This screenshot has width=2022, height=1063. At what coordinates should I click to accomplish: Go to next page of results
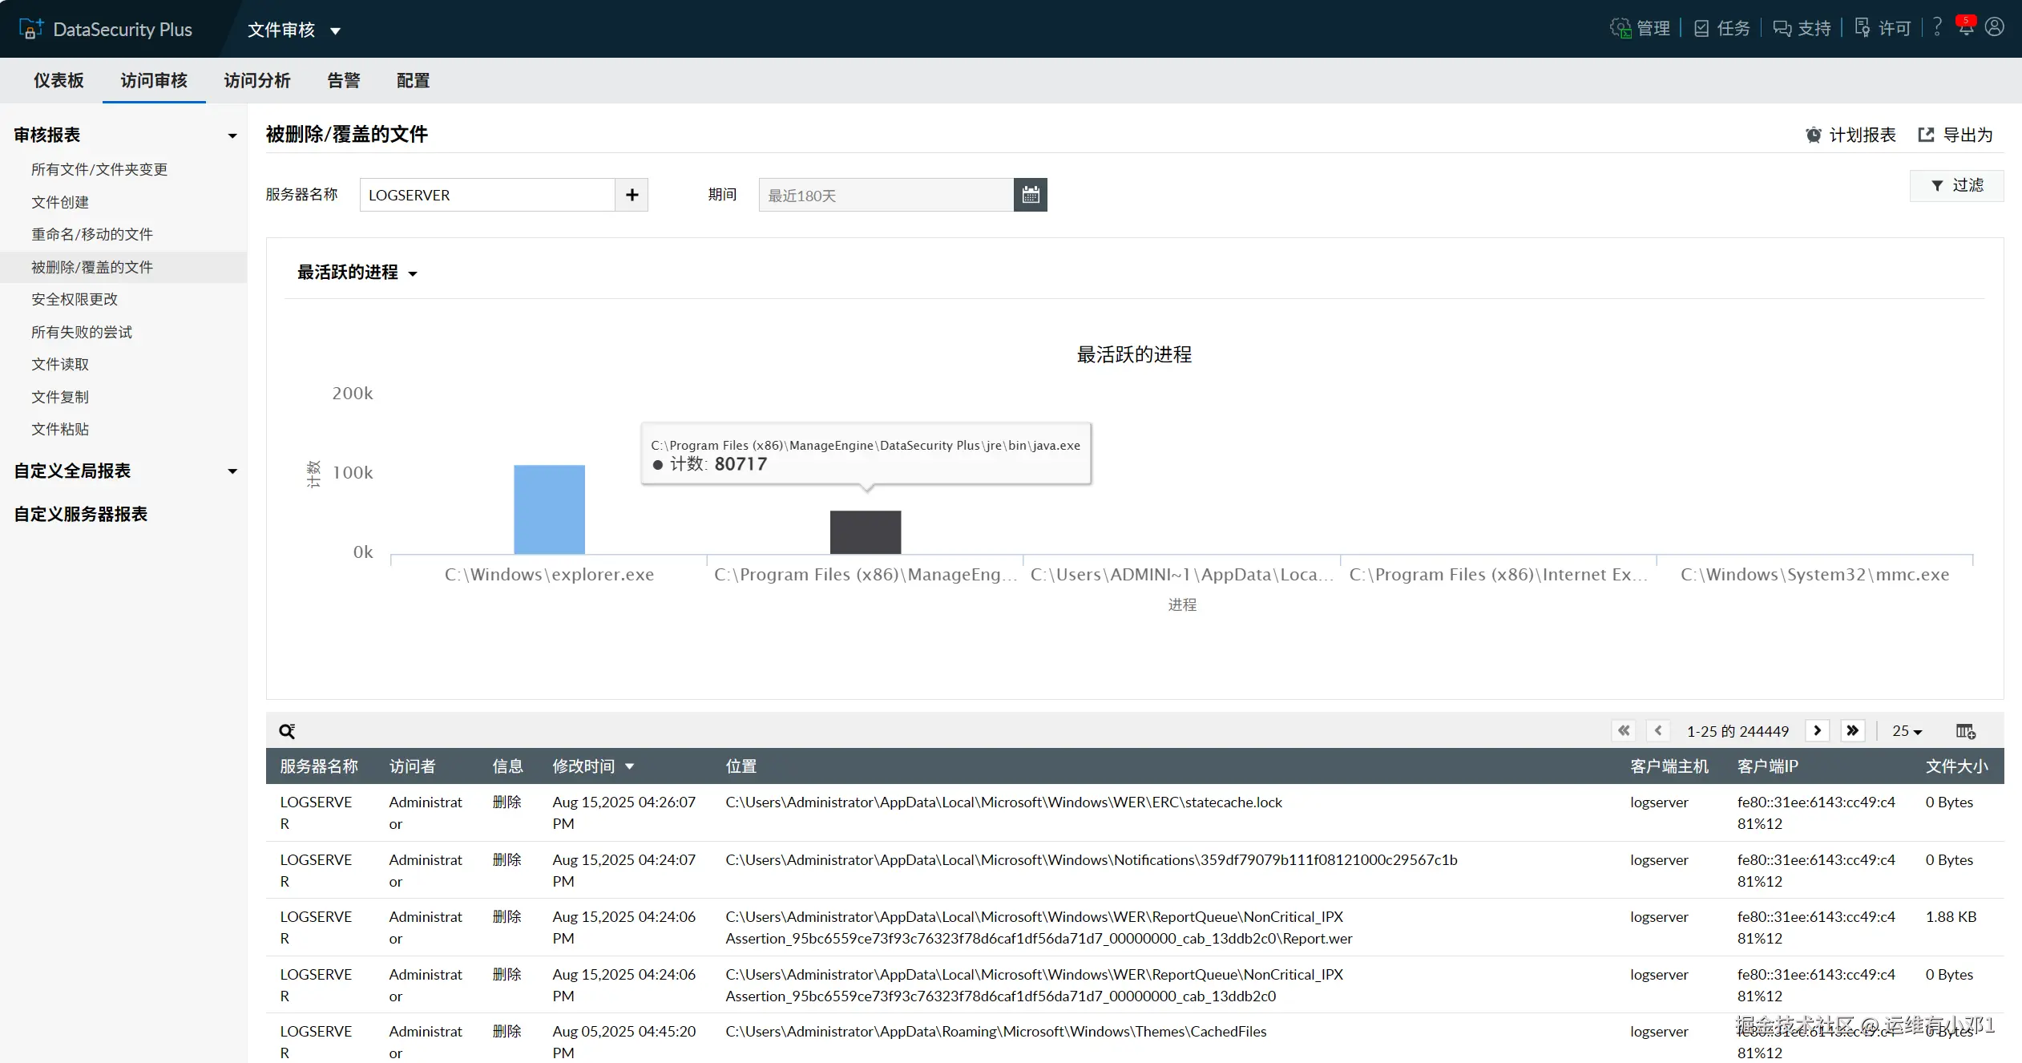(1817, 730)
